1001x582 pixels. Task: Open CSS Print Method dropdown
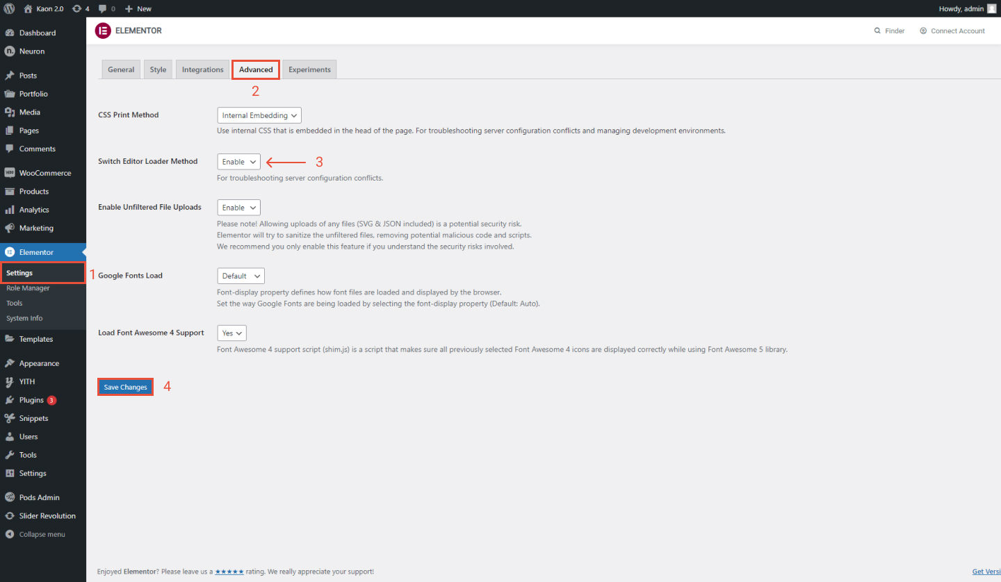(259, 115)
